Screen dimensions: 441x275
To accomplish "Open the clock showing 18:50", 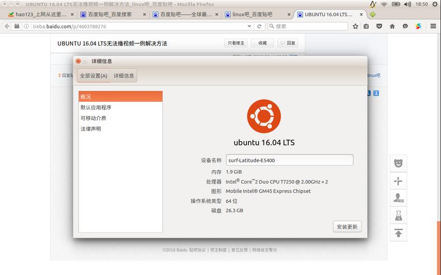I will pos(421,4).
